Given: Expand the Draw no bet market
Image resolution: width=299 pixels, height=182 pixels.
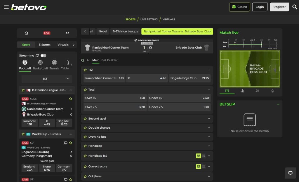Looking at the screenshot, I should tap(209, 137).
